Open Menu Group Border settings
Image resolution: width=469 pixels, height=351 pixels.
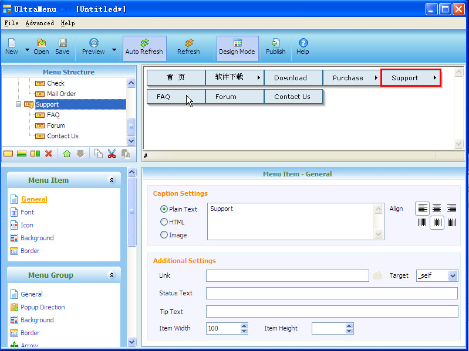(x=30, y=333)
